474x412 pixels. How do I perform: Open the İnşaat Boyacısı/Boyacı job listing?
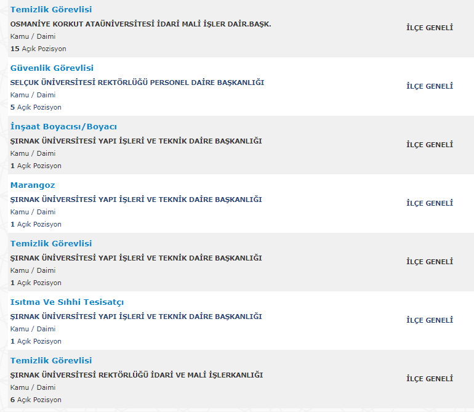[x=63, y=127]
